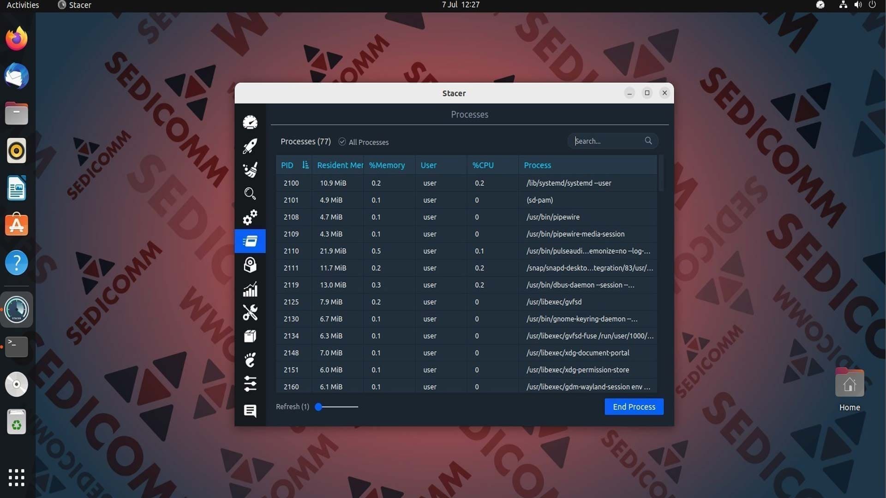Viewport: 886px width, 498px height.
Task: Show Applications grid button
Action: [17, 478]
